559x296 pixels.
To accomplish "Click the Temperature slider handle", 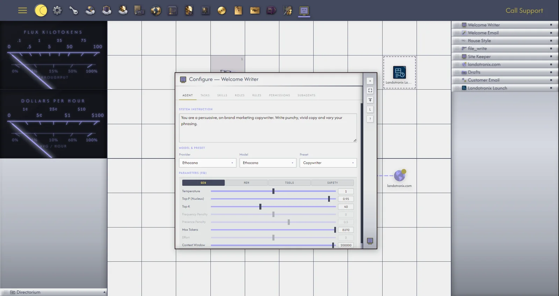I will point(273,191).
